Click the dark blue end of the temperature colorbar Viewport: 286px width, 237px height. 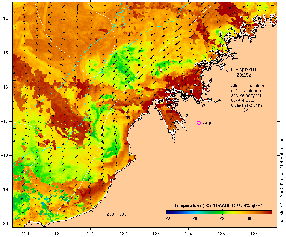coord(169,212)
